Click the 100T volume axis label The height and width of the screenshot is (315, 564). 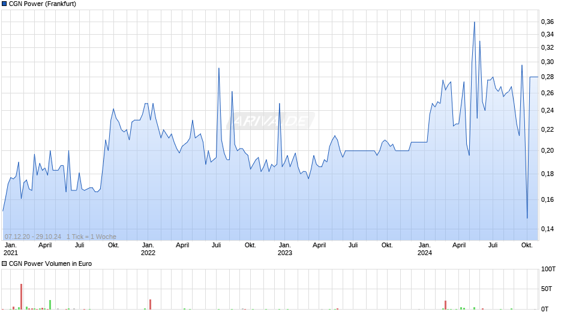tap(548, 269)
